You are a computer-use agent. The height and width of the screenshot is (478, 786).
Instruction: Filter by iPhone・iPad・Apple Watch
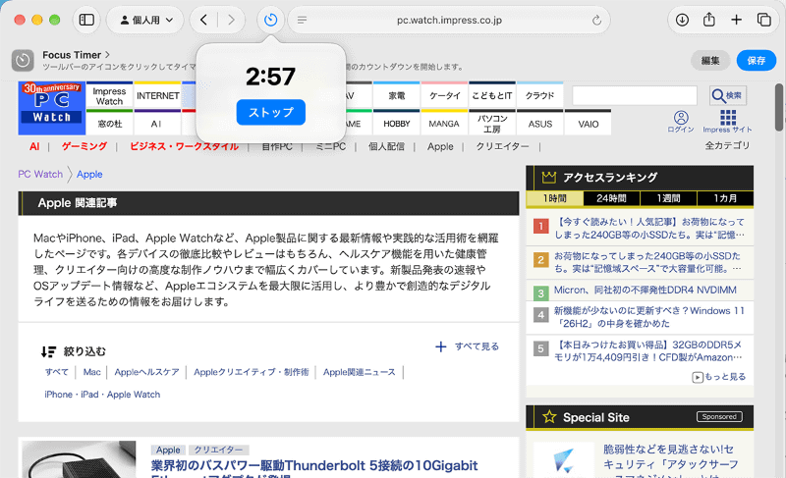pos(102,395)
